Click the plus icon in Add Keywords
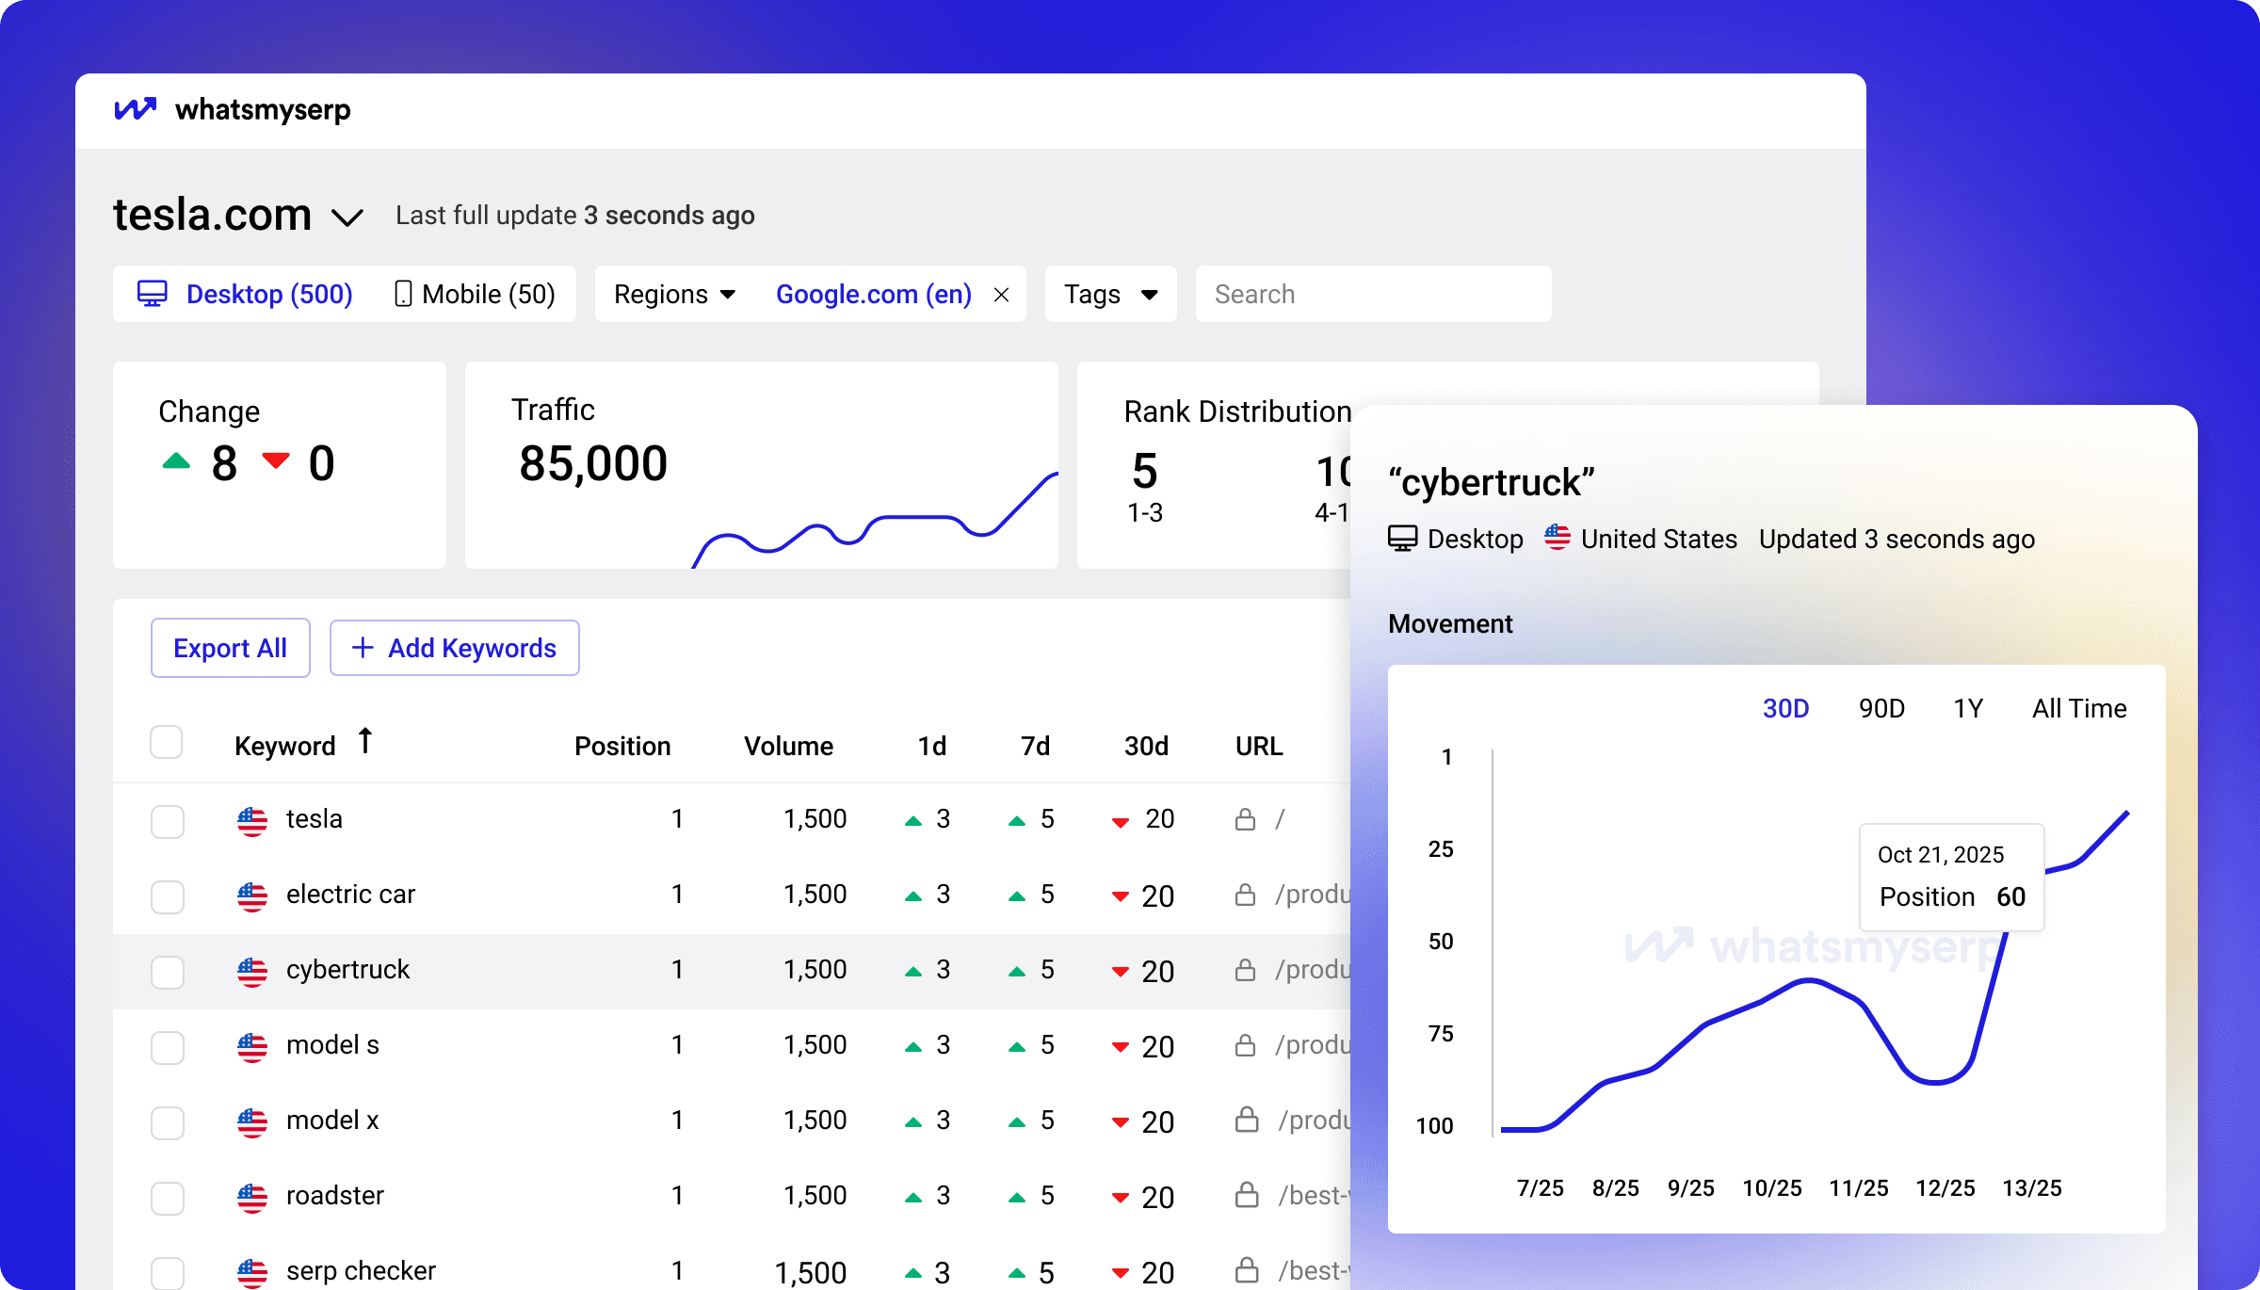The image size is (2260, 1290). pyautogui.click(x=363, y=648)
